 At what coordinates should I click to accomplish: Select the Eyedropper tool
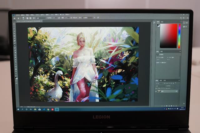[15, 38]
